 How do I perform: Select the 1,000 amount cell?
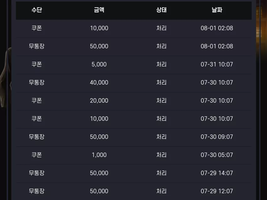[99, 155]
